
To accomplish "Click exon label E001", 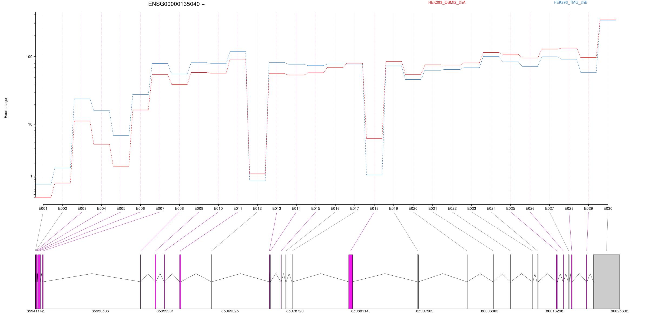I will [43, 208].
